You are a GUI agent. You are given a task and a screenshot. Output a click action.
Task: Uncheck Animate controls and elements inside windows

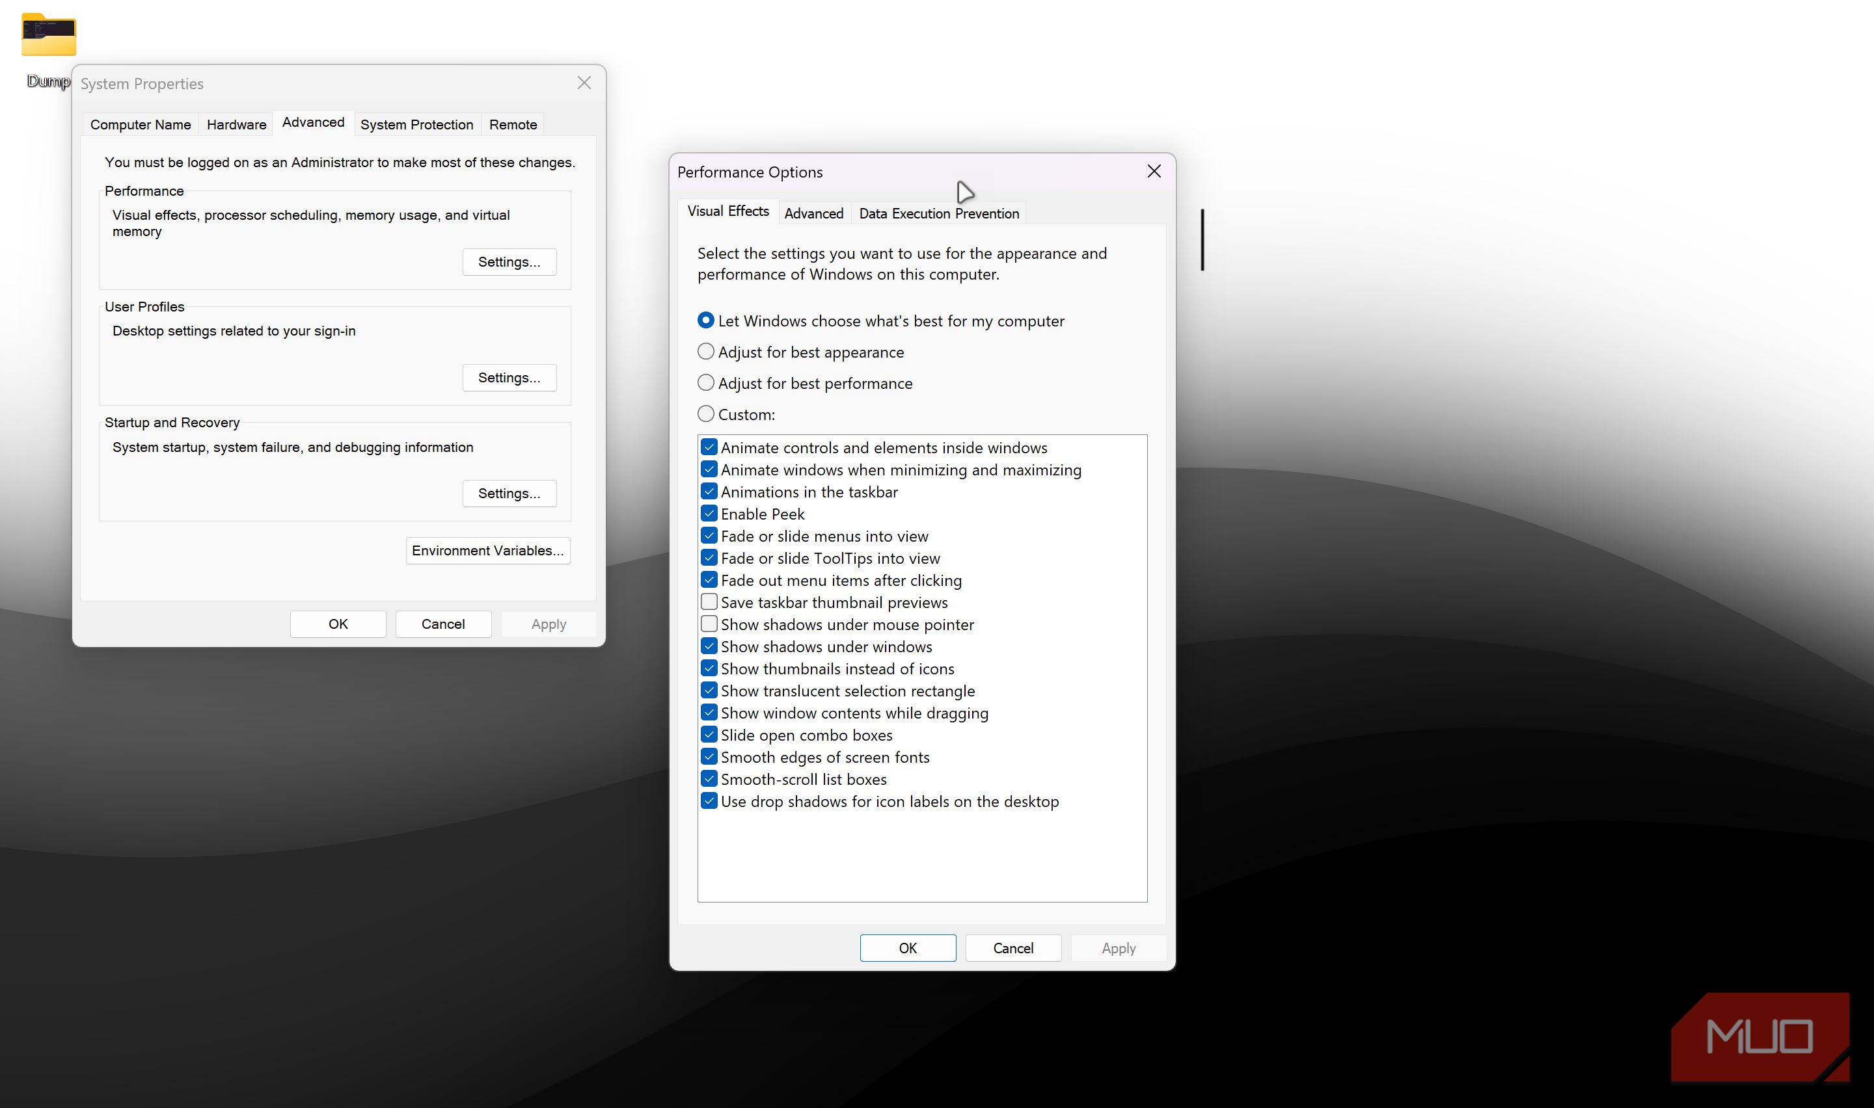709,448
